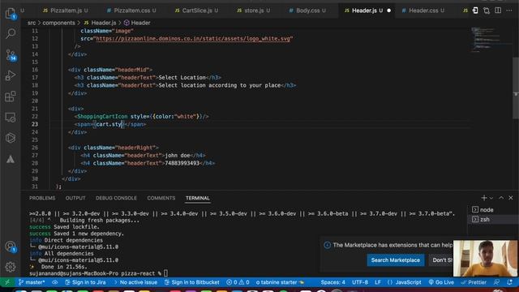Select the TERMINAL panel tab

tap(198, 198)
